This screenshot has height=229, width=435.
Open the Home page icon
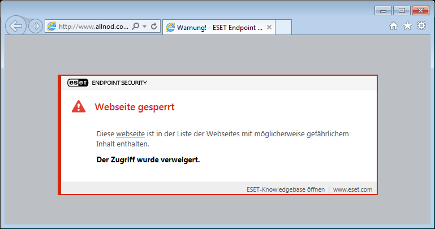[x=393, y=26]
